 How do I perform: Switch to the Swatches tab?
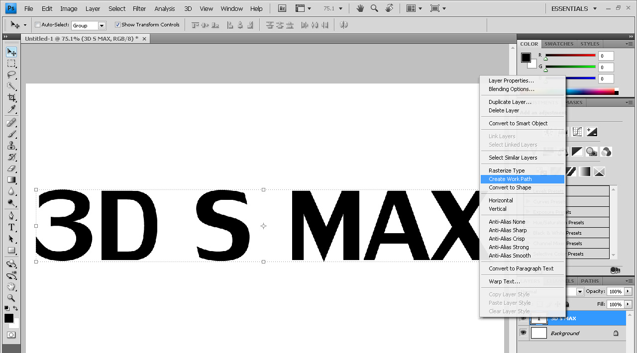click(x=559, y=44)
